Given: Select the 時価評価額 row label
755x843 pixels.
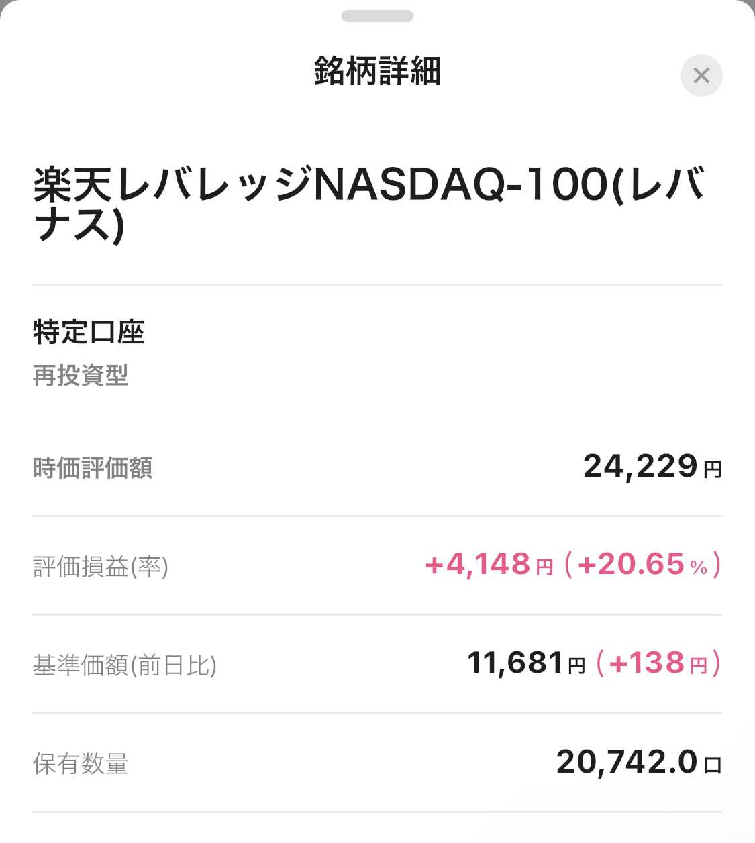Looking at the screenshot, I should pyautogui.click(x=93, y=467).
